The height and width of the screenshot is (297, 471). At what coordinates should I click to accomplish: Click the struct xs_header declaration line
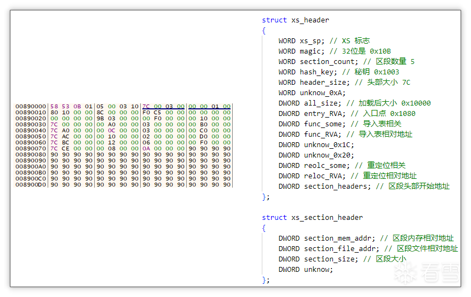coord(295,20)
